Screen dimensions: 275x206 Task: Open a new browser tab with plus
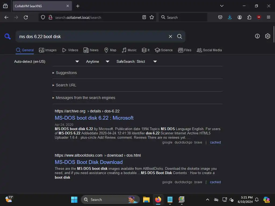click(x=78, y=6)
